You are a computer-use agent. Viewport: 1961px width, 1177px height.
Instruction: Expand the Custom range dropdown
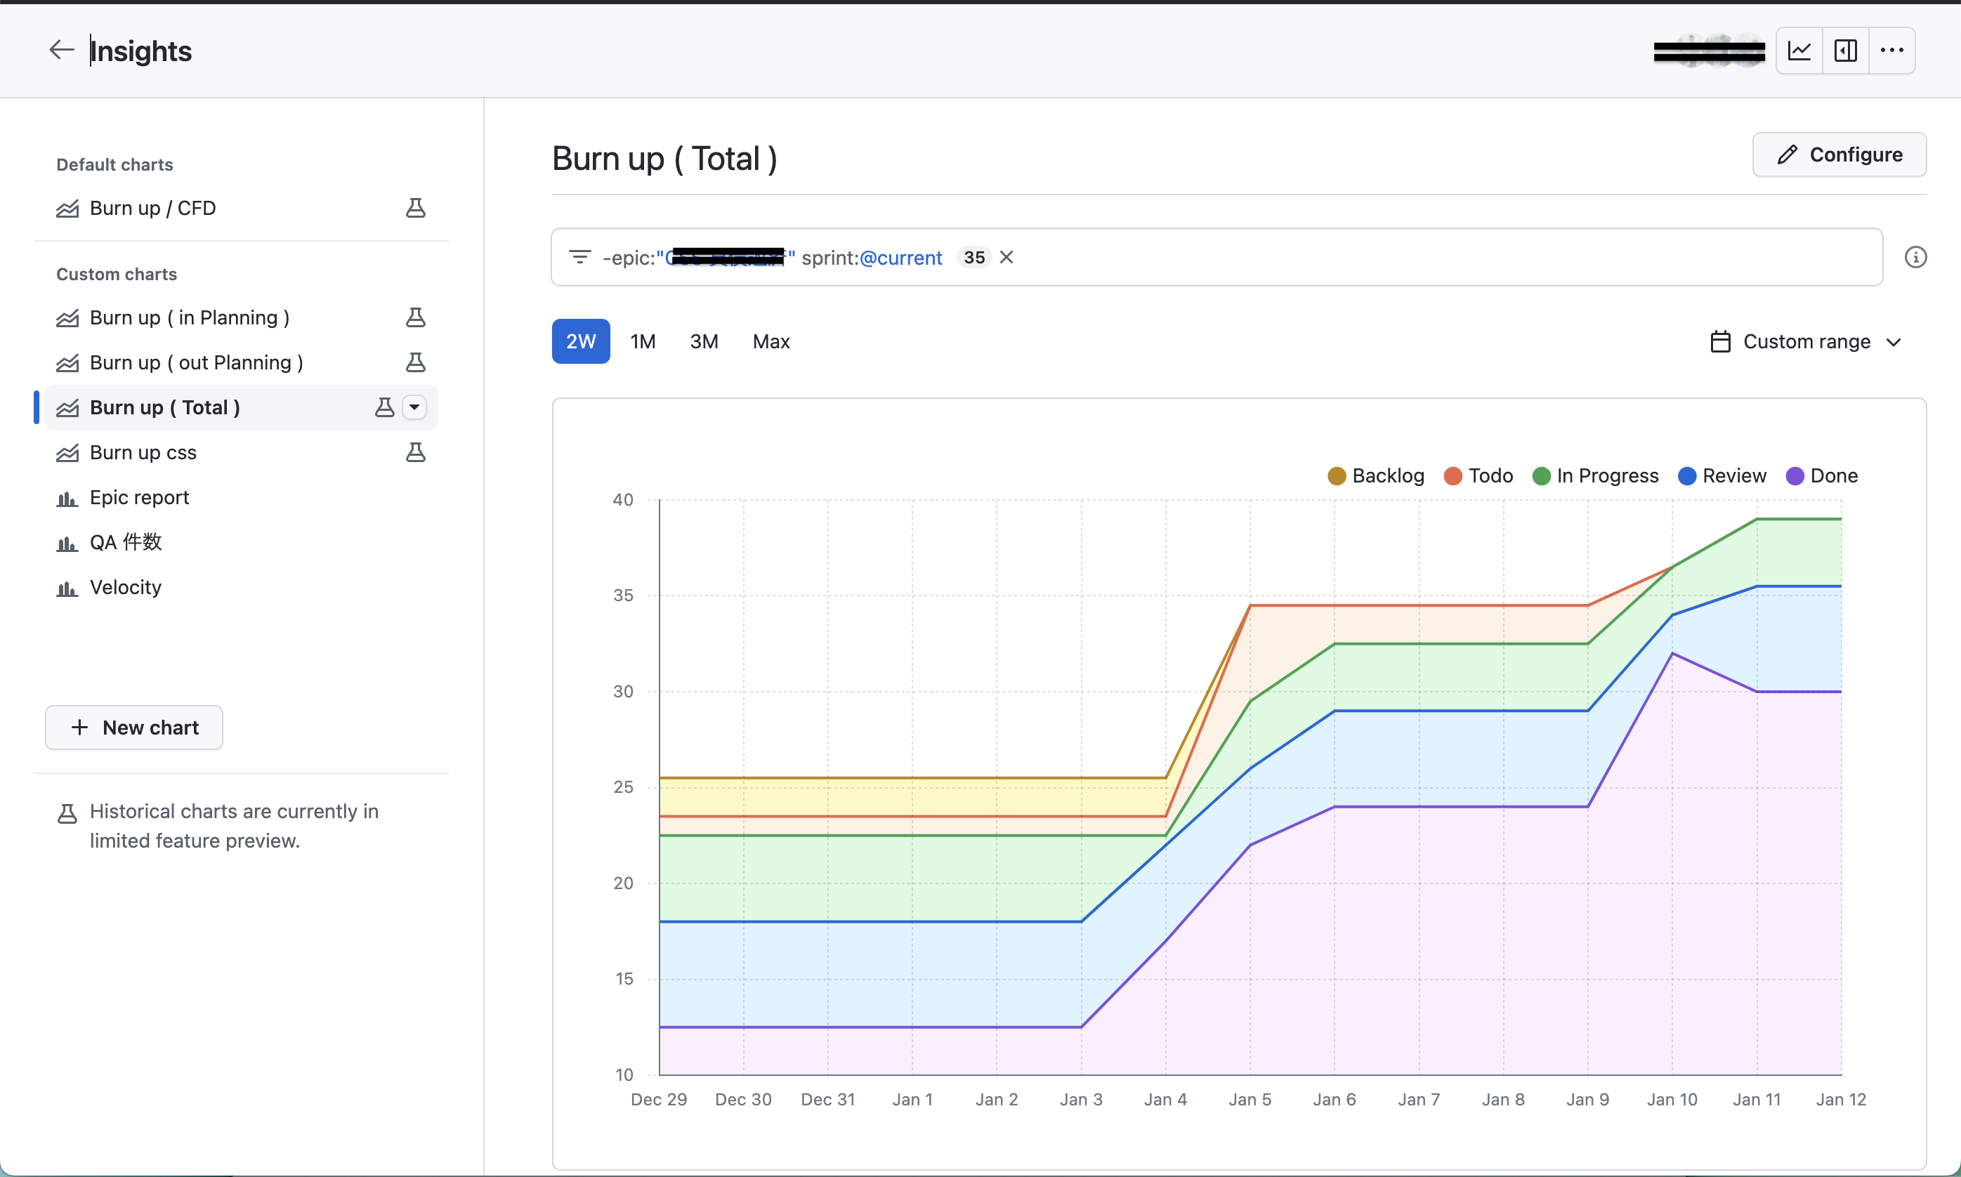tap(1806, 342)
